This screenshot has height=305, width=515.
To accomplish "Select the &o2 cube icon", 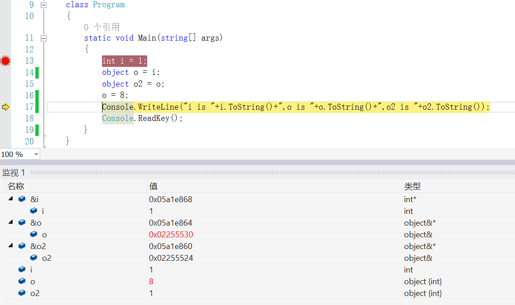I will pos(22,246).
